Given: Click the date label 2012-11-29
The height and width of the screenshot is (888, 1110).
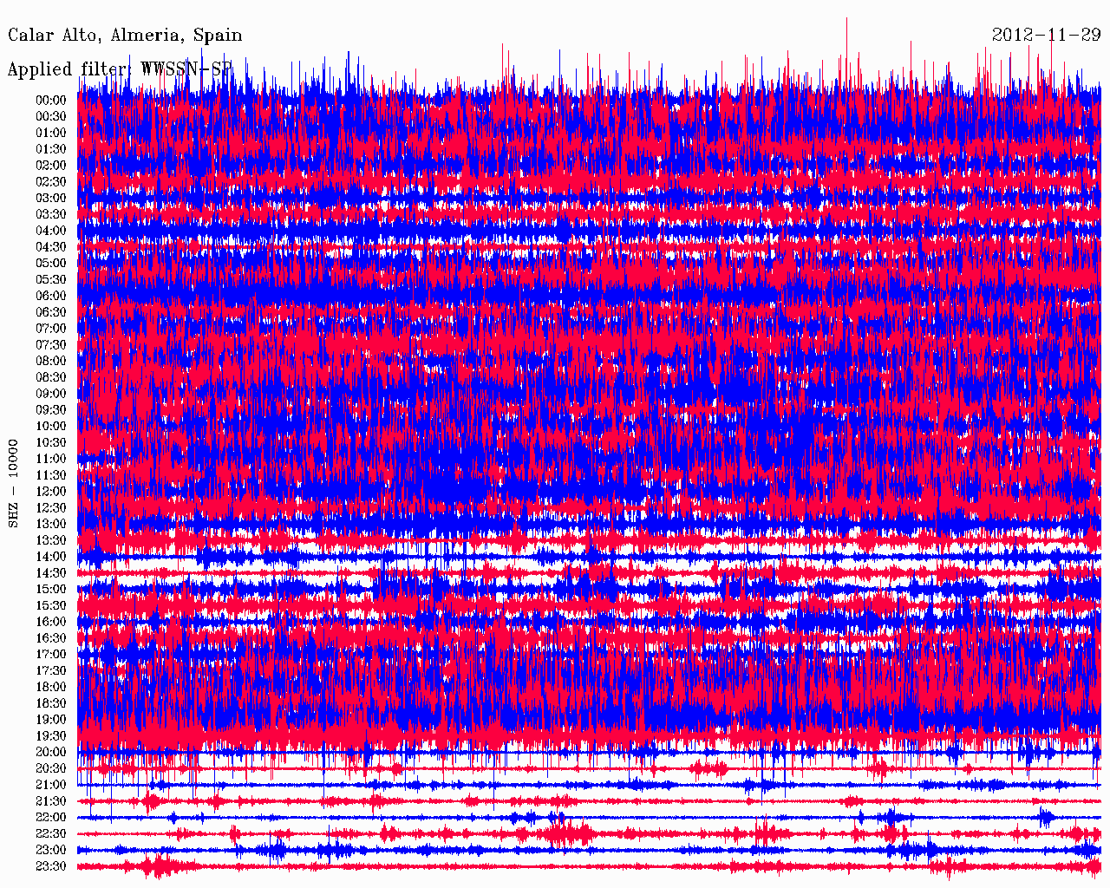Looking at the screenshot, I should pos(1046,35).
